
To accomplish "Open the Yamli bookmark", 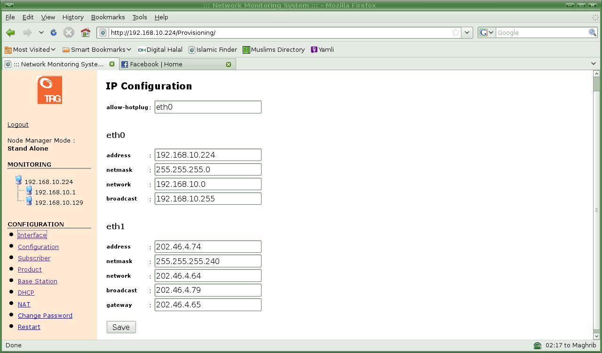I will click(x=323, y=49).
